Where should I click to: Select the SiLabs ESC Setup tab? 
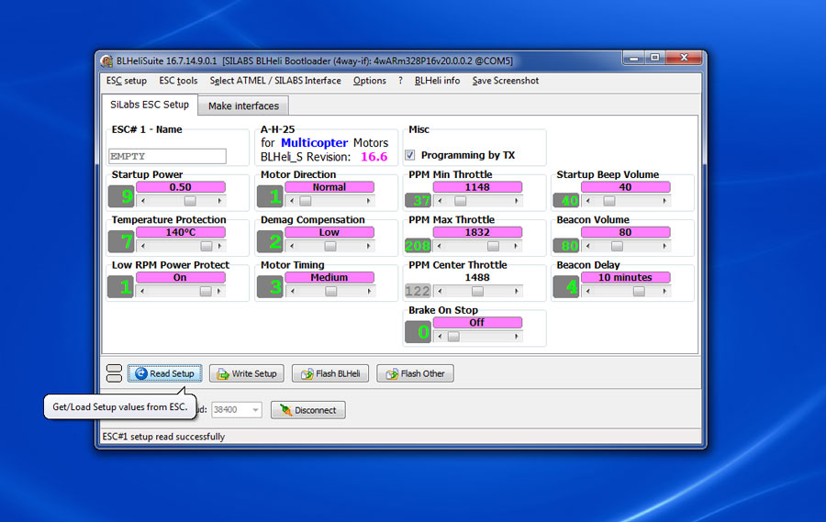click(150, 105)
